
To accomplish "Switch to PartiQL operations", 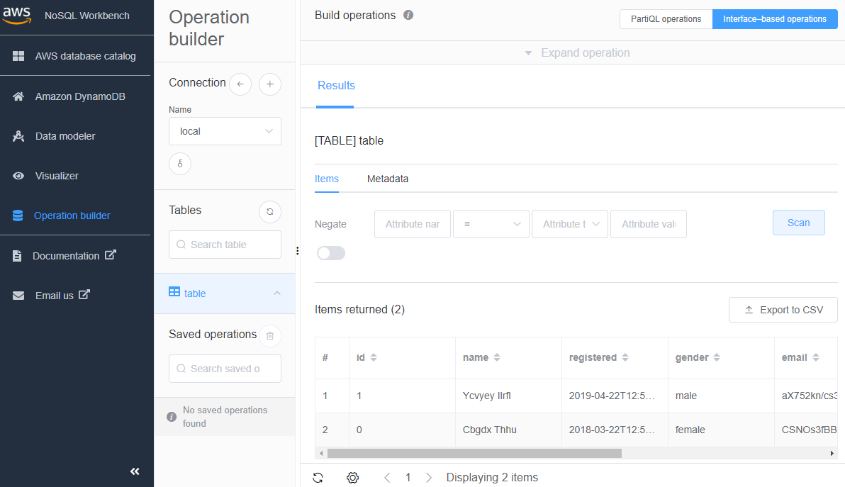I will click(666, 19).
